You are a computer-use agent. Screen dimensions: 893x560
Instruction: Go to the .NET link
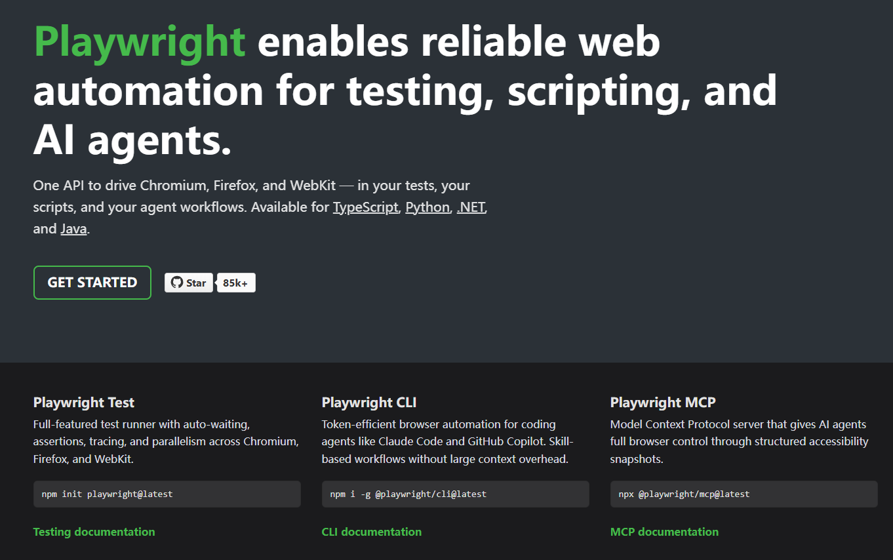[471, 207]
